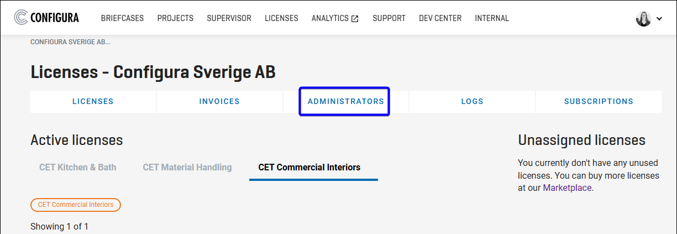Open the Administrators tab
The height and width of the screenshot is (234, 677).
point(345,102)
